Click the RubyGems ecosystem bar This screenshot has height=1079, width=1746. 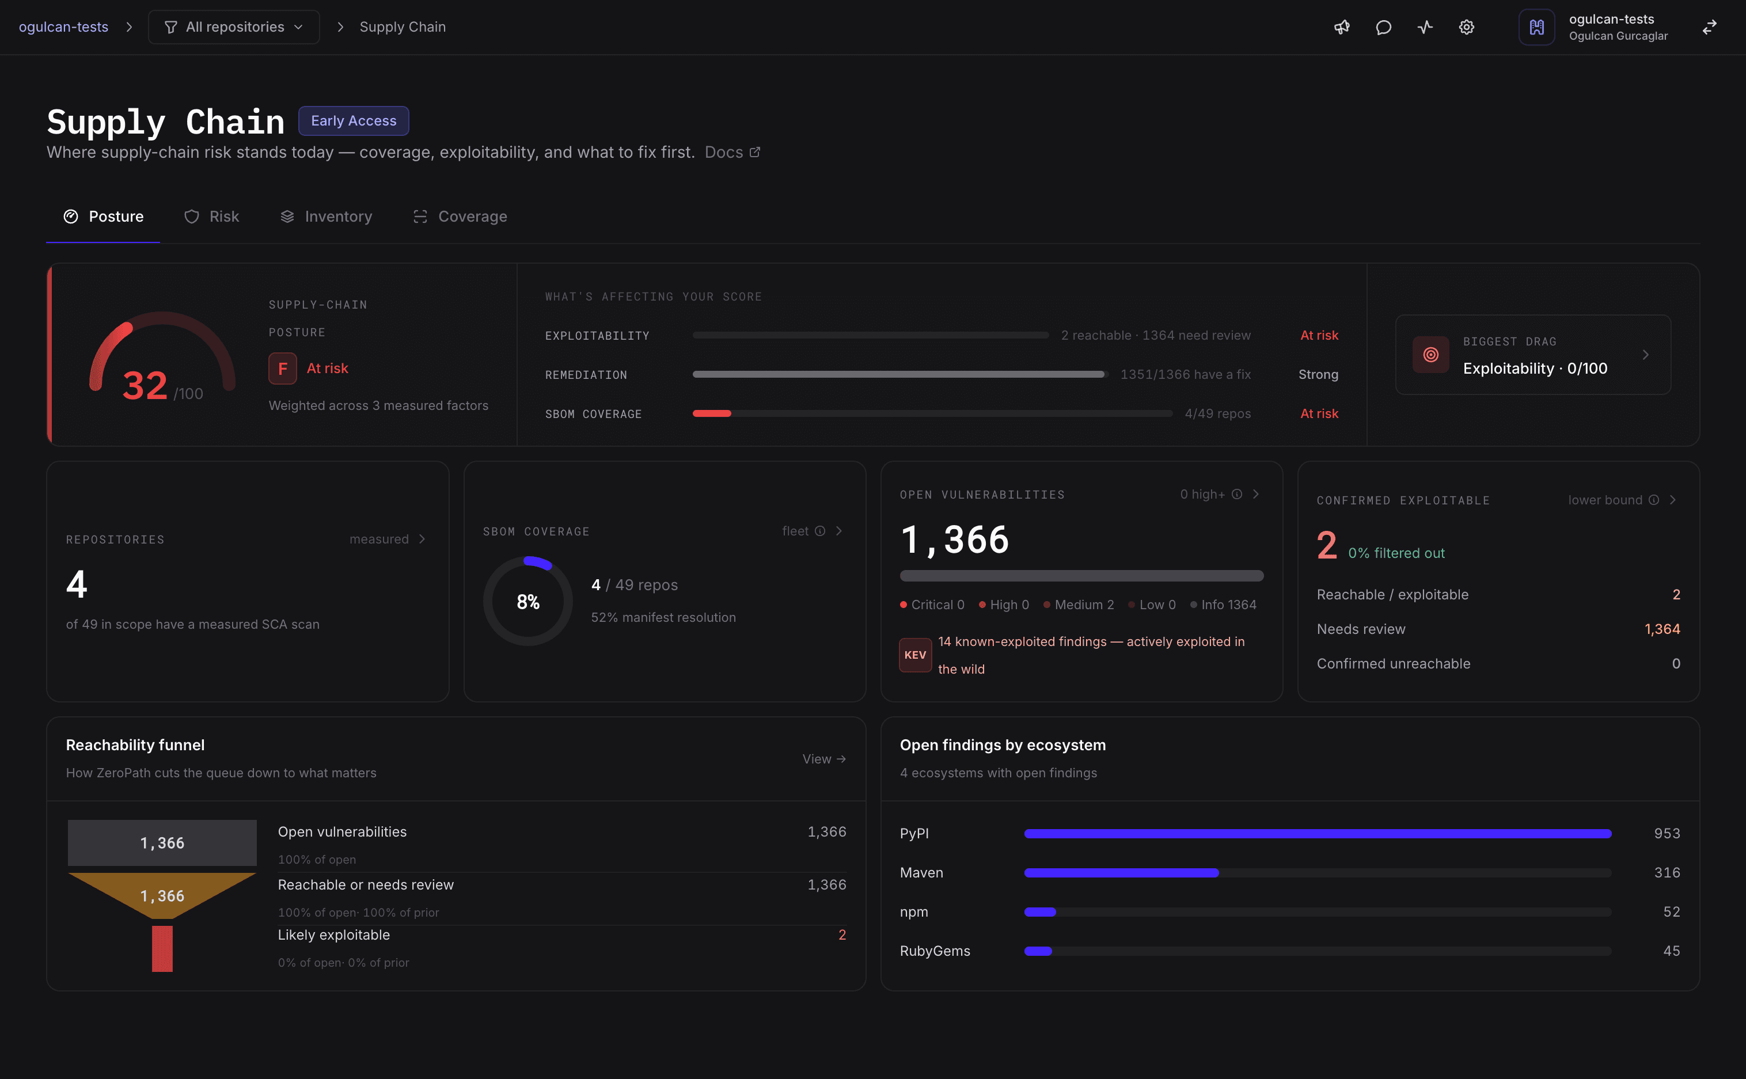[1317, 951]
